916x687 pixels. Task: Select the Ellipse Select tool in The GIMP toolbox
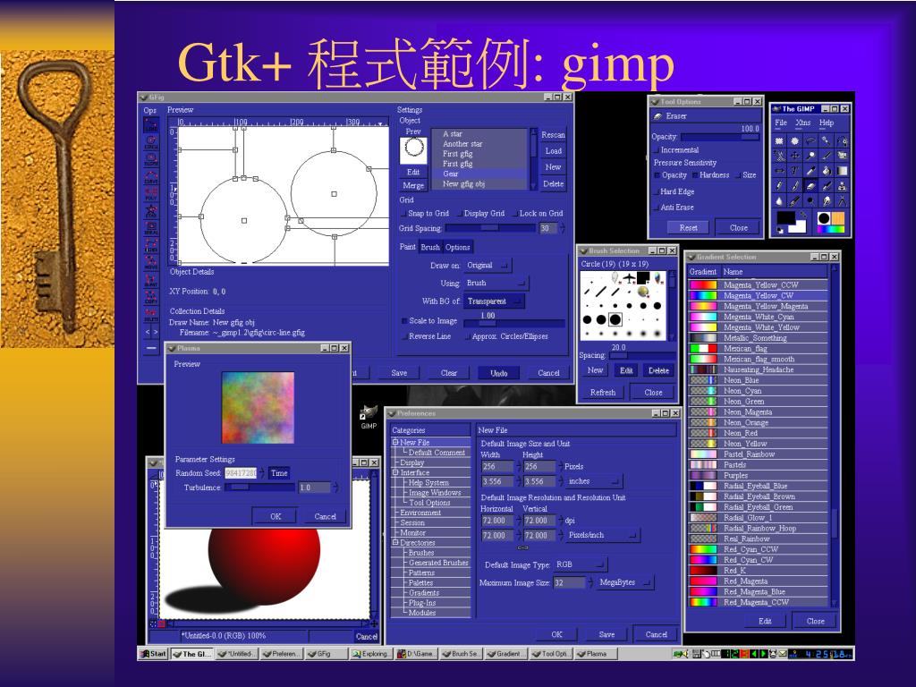pos(794,140)
